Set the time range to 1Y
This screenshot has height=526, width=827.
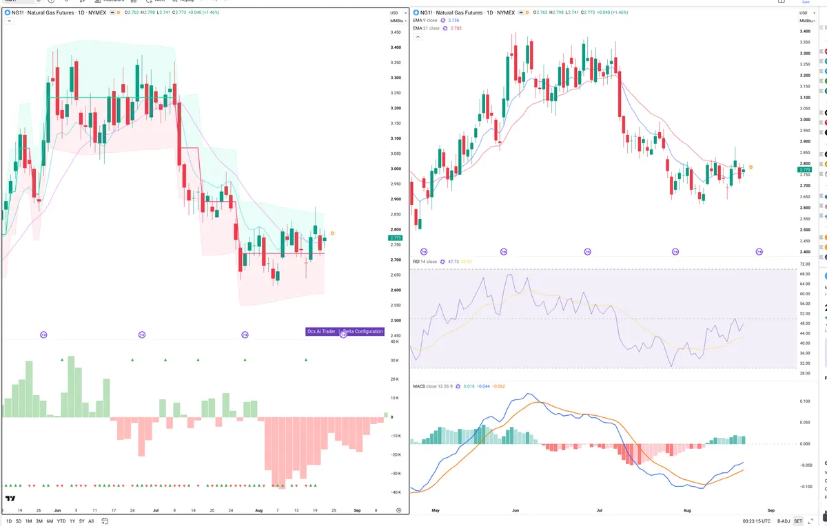pyautogui.click(x=72, y=521)
